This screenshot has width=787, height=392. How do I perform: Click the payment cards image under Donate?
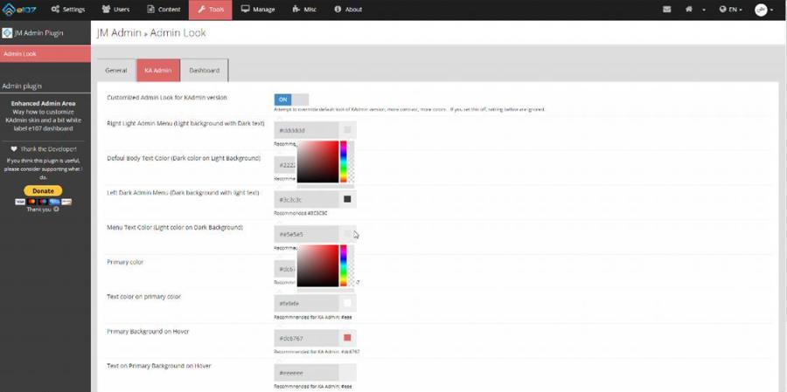tap(43, 202)
